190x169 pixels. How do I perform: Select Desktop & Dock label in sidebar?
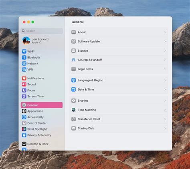[x=38, y=144]
